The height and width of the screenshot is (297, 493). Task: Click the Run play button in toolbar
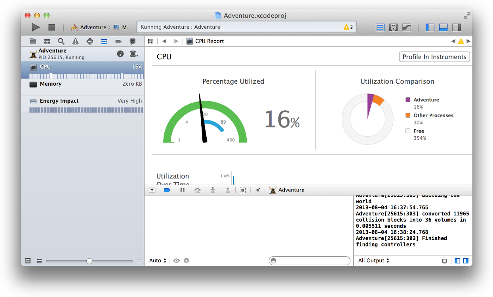(x=36, y=27)
